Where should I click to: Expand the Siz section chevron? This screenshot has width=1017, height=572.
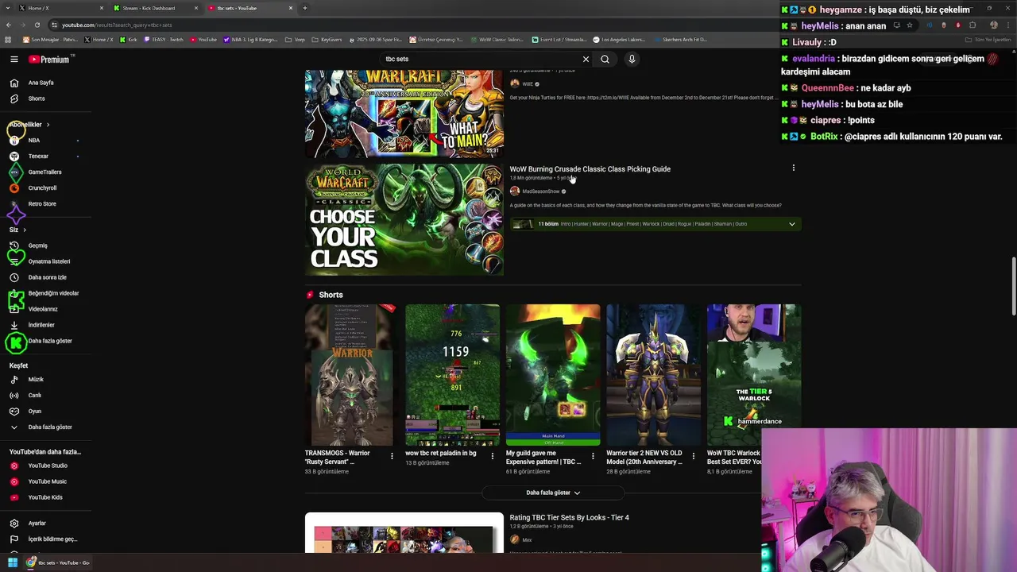click(24, 230)
